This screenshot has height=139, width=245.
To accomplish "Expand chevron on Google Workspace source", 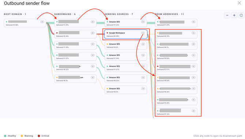I will 143,33.
